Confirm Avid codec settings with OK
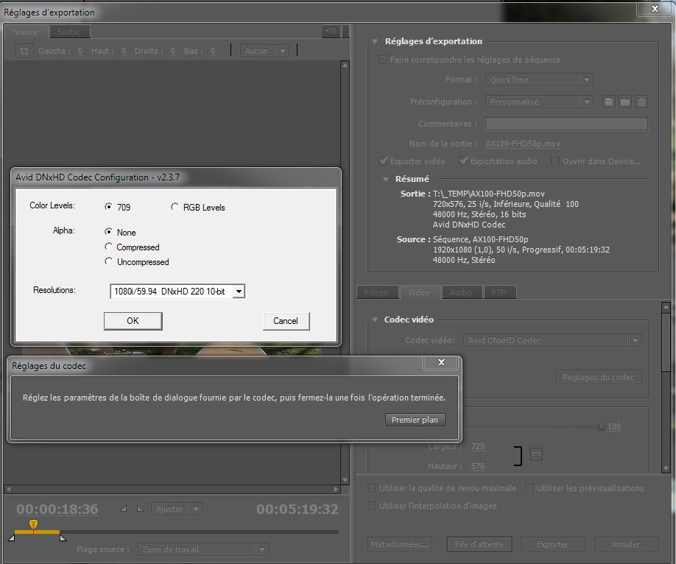 coord(133,321)
